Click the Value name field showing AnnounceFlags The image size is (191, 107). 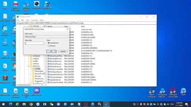point(47,37)
